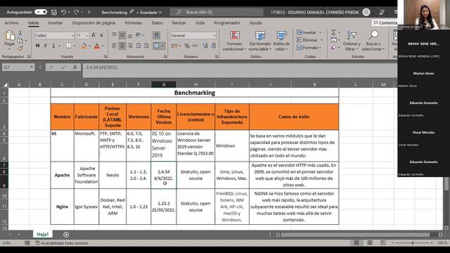Toggle bold N formatting
Screen dimensions: 450x253
(37, 46)
